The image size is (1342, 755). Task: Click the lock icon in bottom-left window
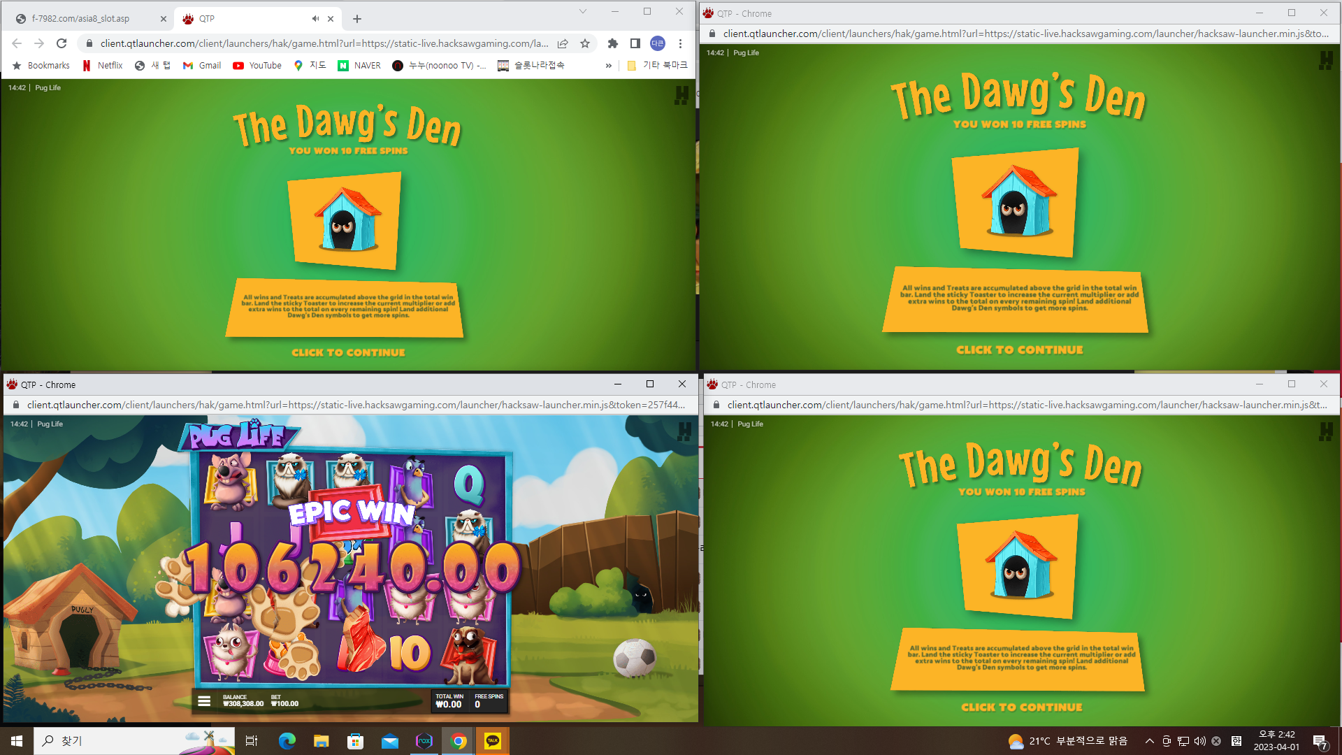click(x=16, y=405)
